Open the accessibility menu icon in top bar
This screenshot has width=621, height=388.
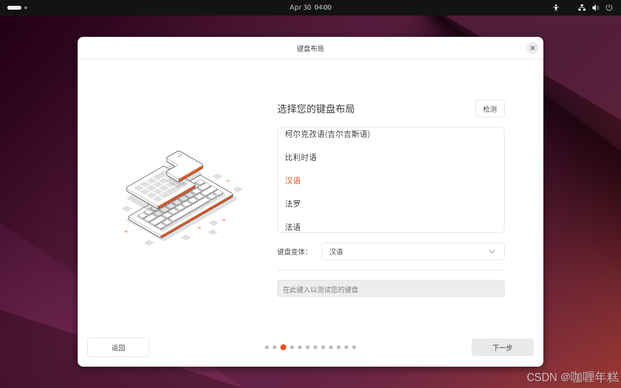pyautogui.click(x=556, y=8)
